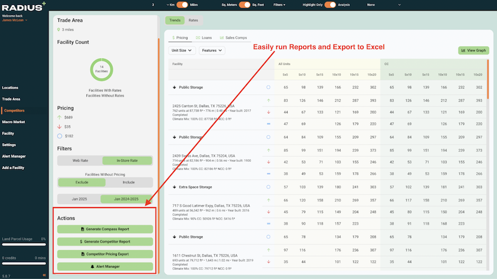Select the Web Rate filter

click(80, 161)
